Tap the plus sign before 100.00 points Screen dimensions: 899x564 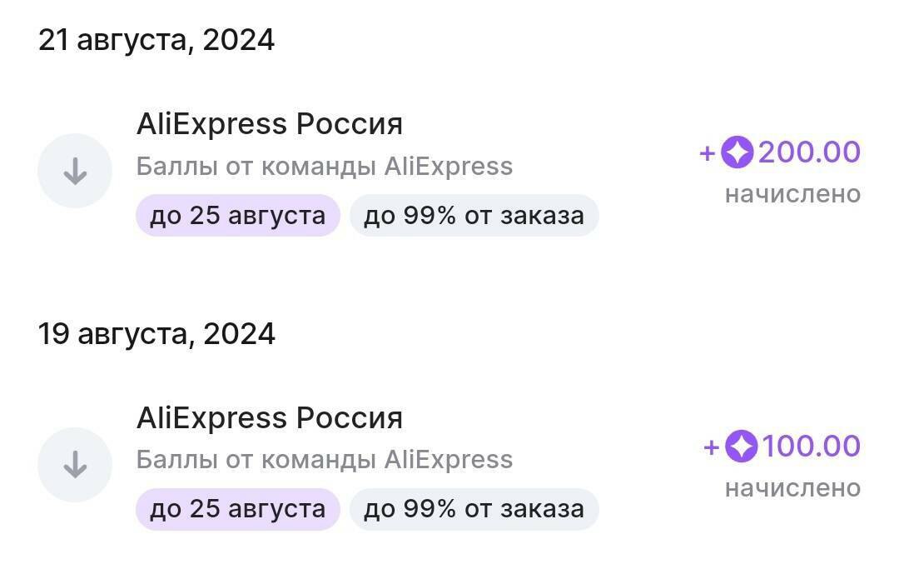[711, 447]
